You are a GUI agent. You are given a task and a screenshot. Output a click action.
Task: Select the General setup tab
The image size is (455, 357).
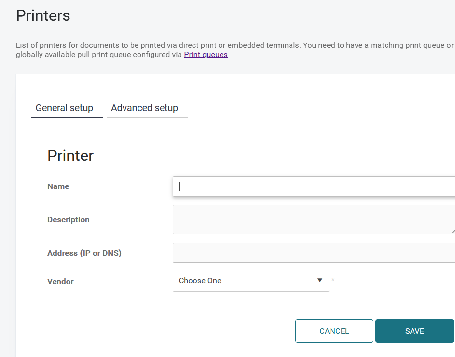click(x=64, y=108)
